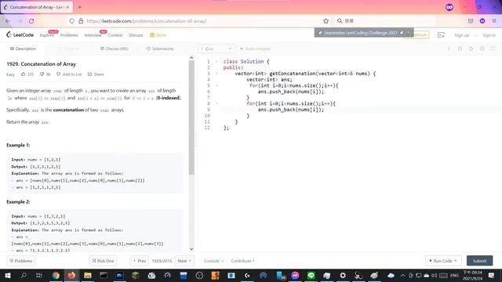The width and height of the screenshot is (502, 282).
Task: Click the Share button
Action: (96, 74)
